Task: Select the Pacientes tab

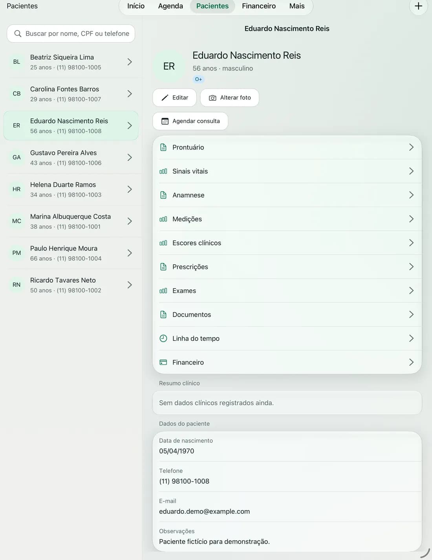Action: tap(212, 6)
